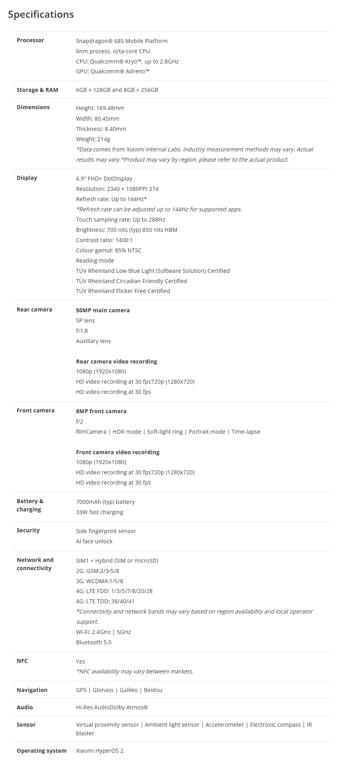339x774 pixels.
Task: Click the 50MP main camera subheading
Action: 103,310
